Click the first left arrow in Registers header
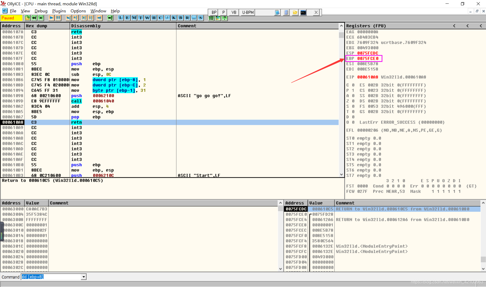Viewport: 486px width, 287px height. coord(454,26)
